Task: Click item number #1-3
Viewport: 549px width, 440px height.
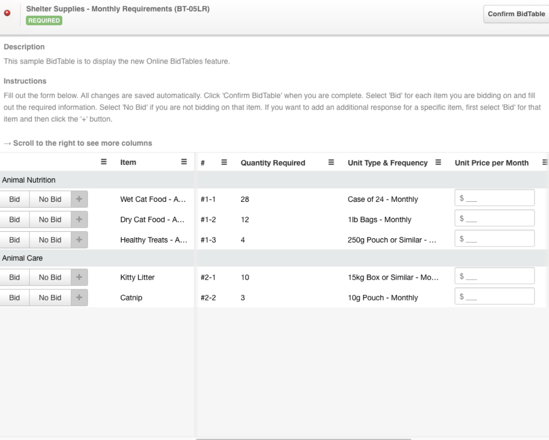Action: (208, 240)
